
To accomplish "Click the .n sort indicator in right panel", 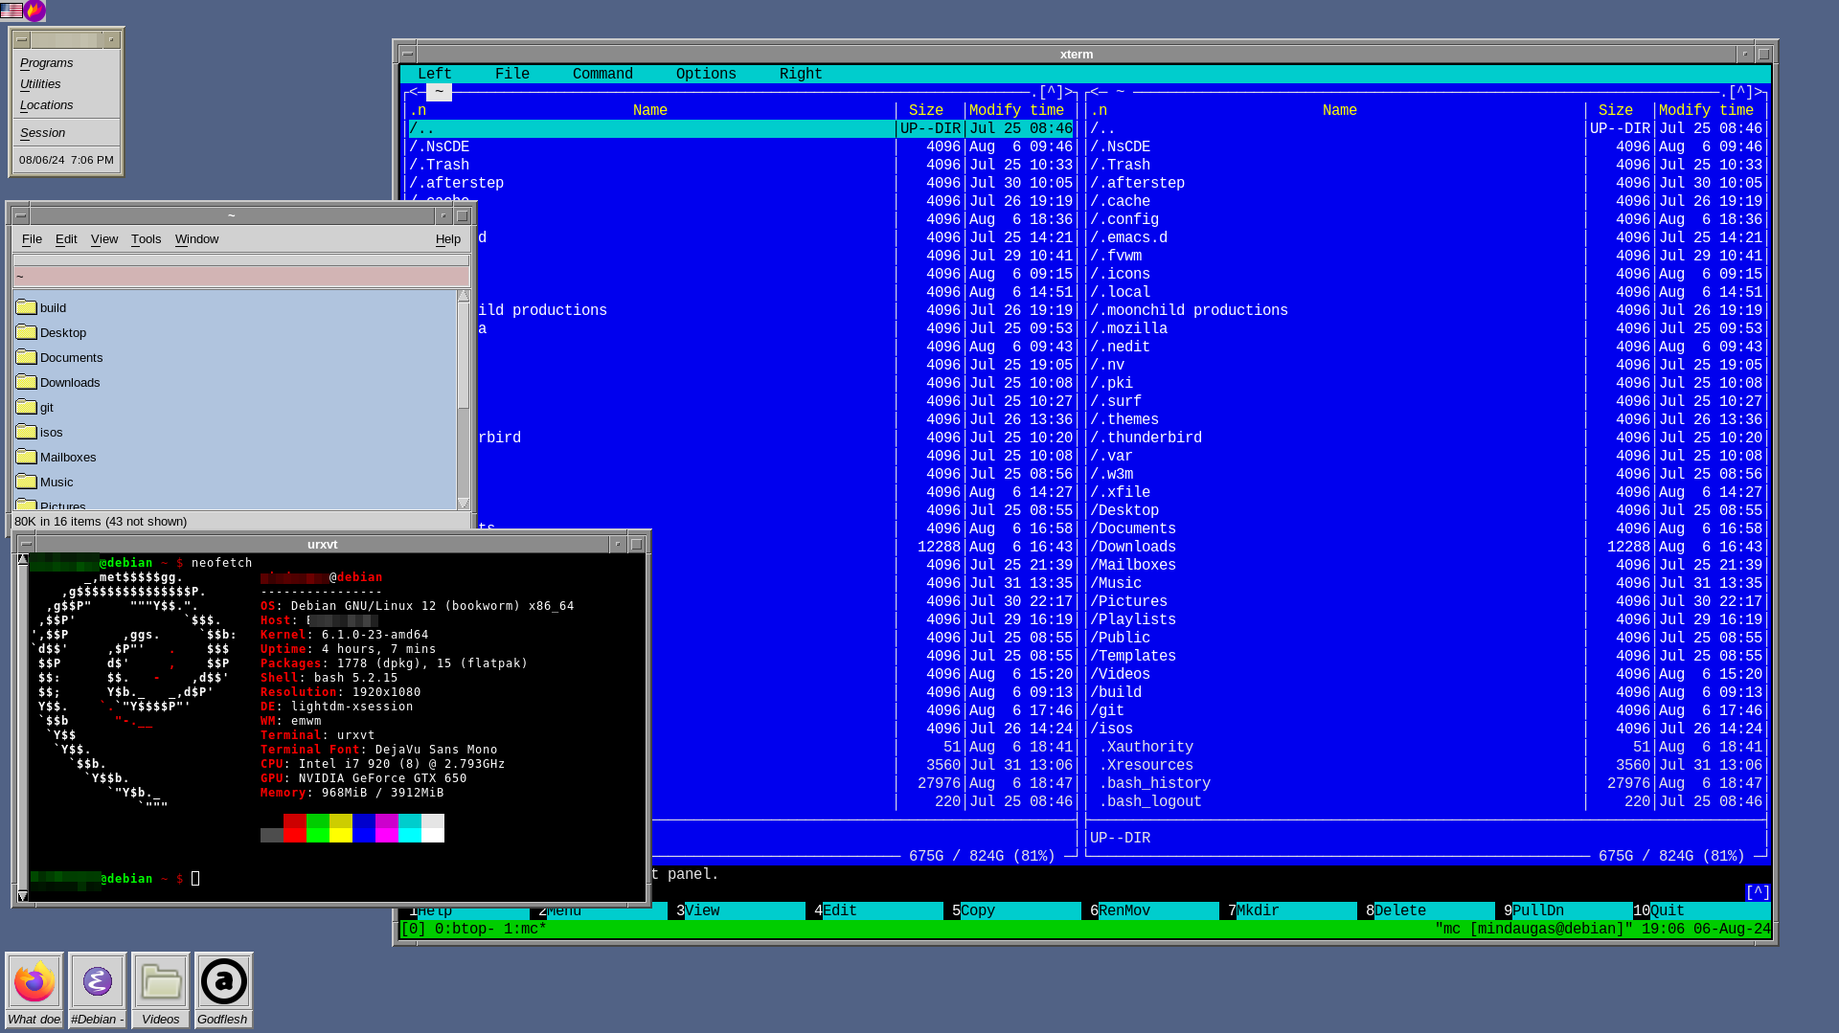I will (x=1099, y=110).
